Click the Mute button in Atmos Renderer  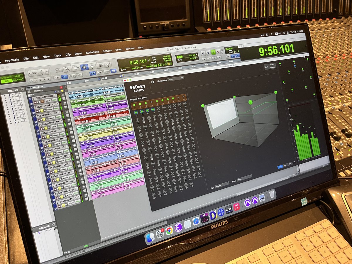tap(267, 66)
